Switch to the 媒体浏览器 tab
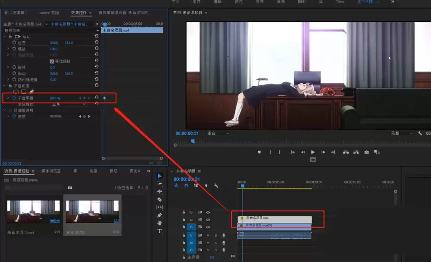 coord(50,171)
